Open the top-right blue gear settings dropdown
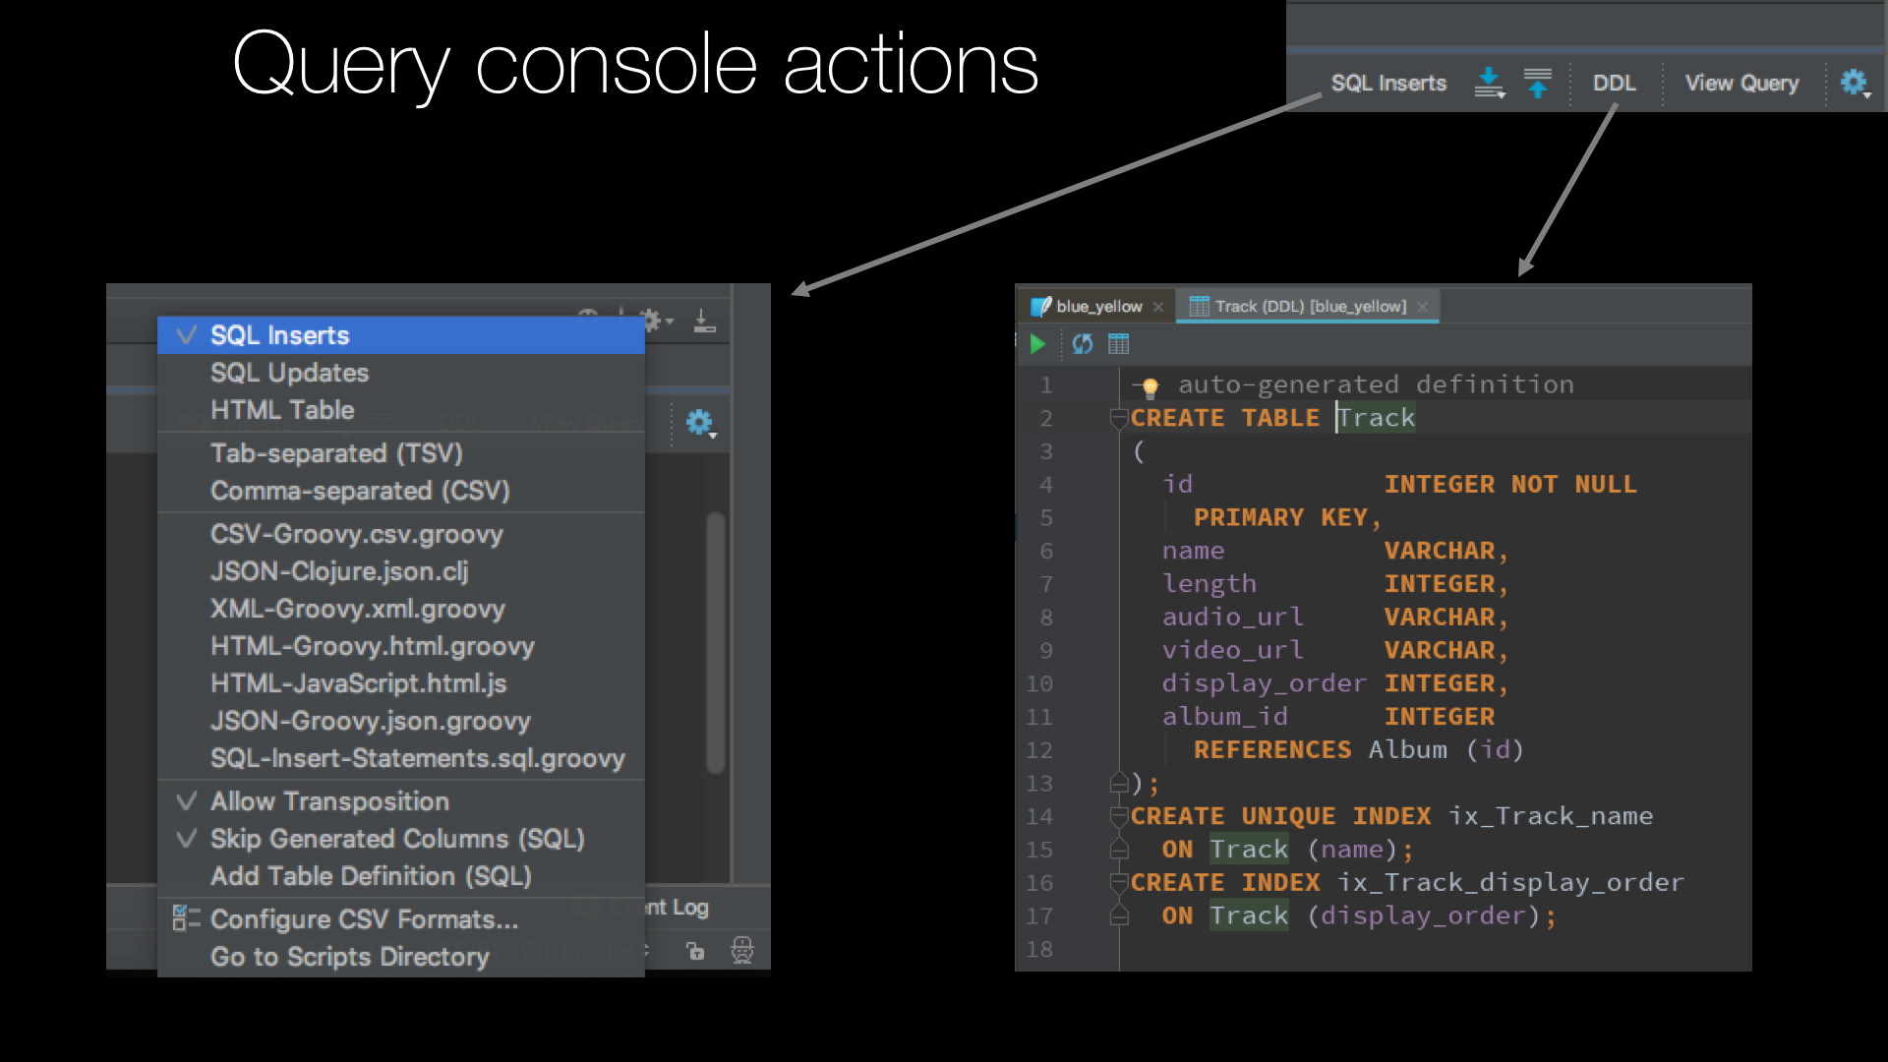1888x1062 pixels. click(x=1855, y=84)
